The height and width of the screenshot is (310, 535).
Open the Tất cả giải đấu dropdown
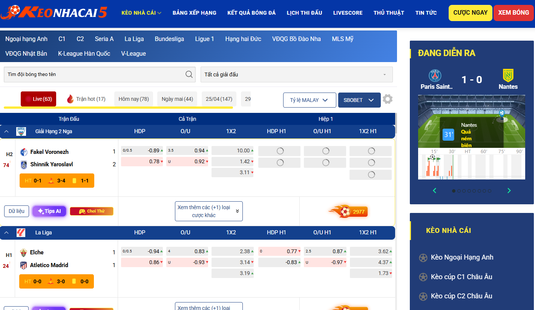pos(297,74)
